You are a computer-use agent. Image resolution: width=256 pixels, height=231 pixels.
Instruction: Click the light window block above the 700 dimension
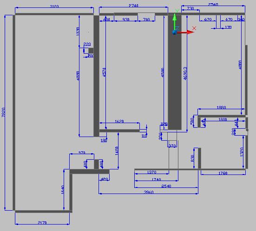pyautogui.click(x=146, y=14)
